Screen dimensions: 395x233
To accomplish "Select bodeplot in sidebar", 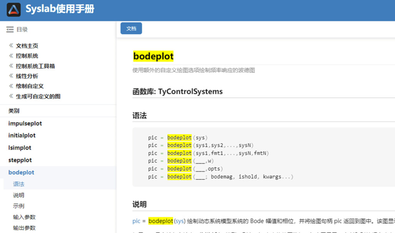I will point(21,172).
